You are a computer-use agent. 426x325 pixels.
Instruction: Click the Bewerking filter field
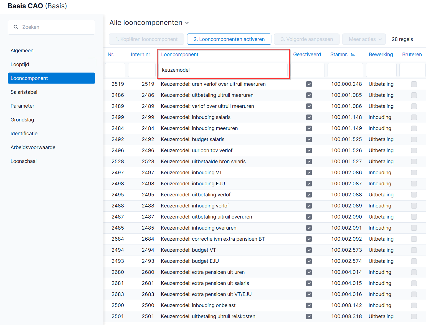click(381, 70)
